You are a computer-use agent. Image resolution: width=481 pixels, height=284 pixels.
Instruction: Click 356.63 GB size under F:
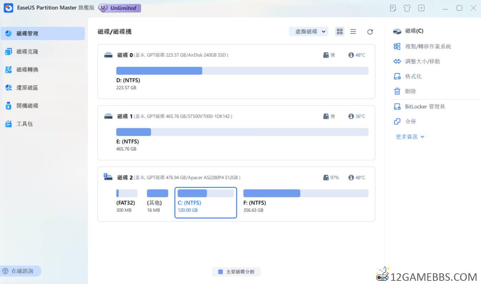pyautogui.click(x=253, y=210)
